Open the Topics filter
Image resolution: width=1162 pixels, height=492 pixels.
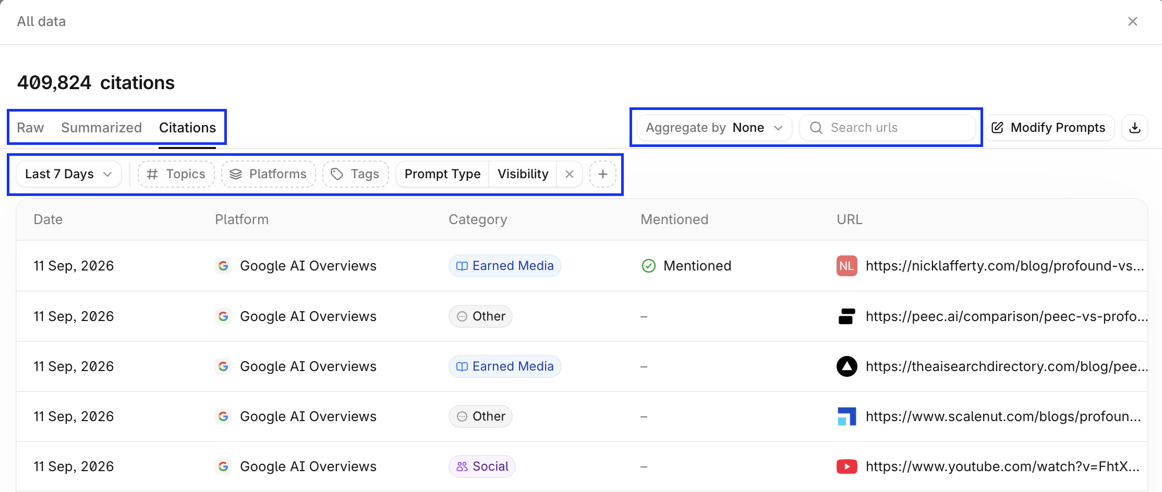176,174
